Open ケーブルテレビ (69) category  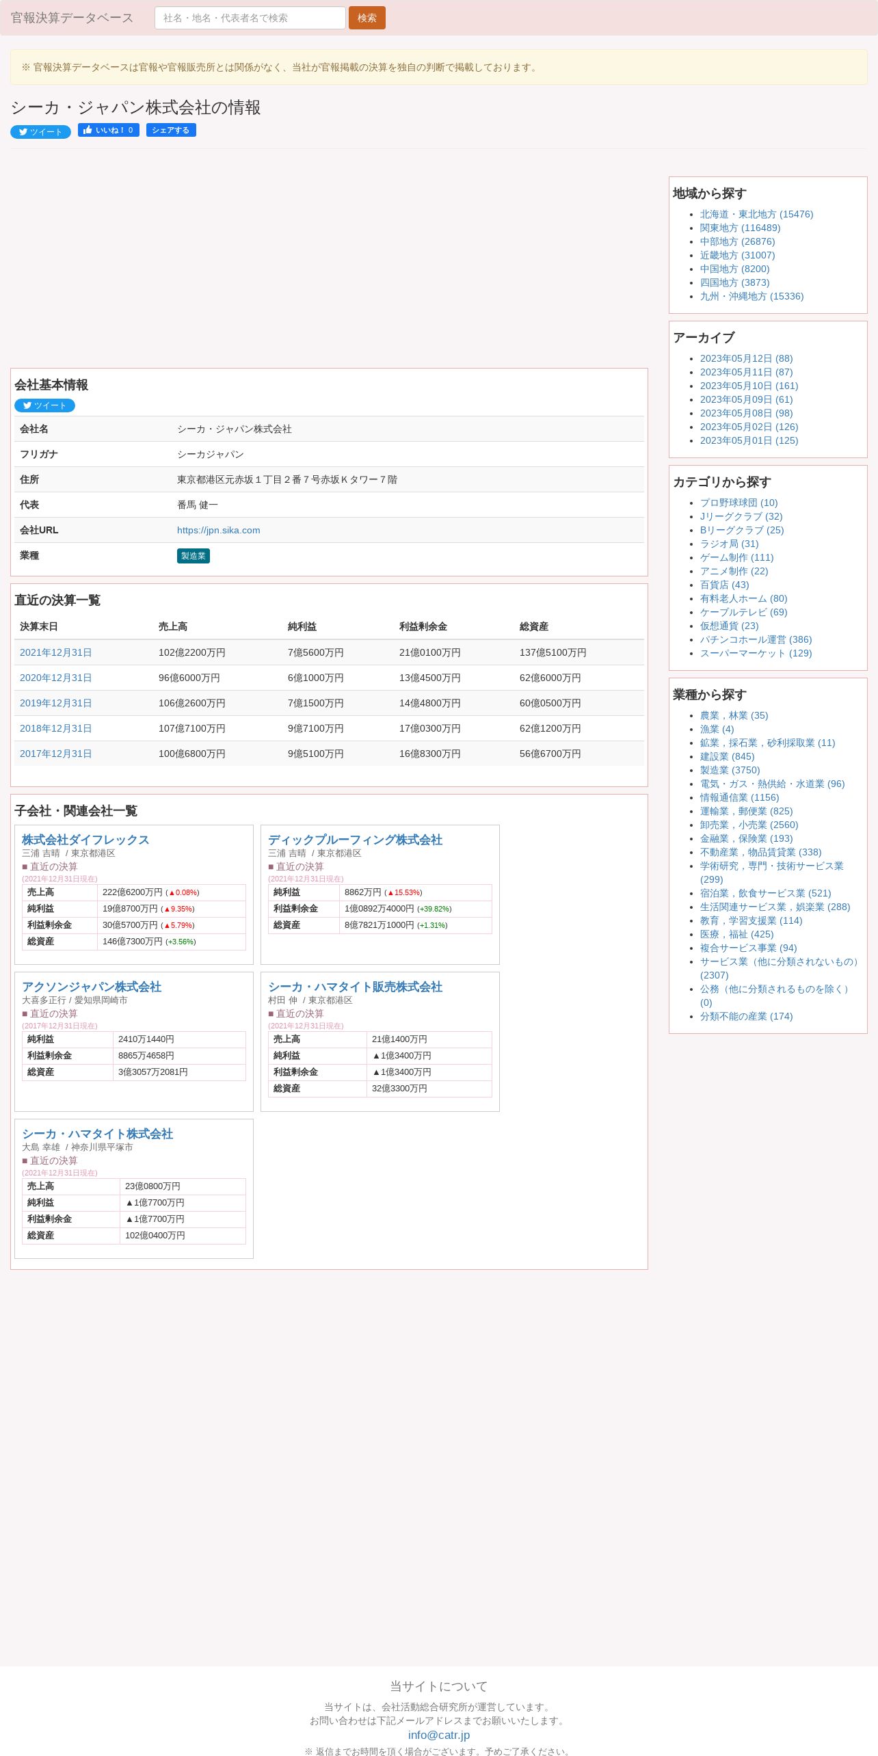(x=743, y=612)
